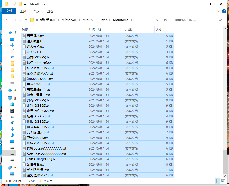Image resolution: width=229 pixels, height=186 pixels.
Task: Focus the MonItems search box
Action: coord(198,20)
